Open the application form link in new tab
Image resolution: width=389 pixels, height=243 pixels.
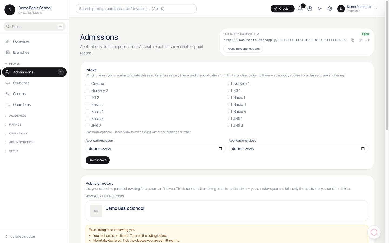pyautogui.click(x=360, y=40)
